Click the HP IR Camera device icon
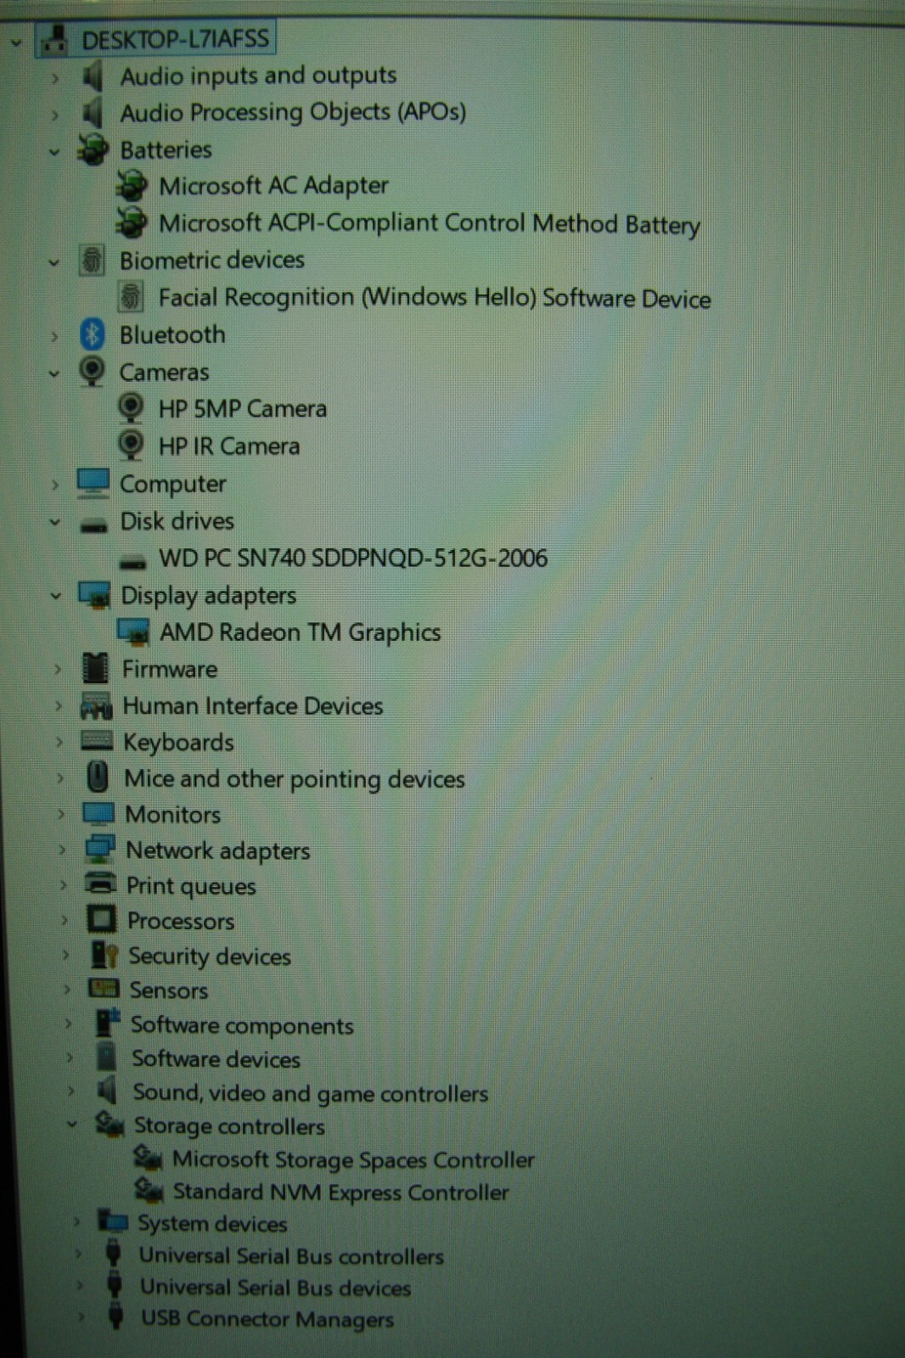The width and height of the screenshot is (905, 1358). pos(130,446)
